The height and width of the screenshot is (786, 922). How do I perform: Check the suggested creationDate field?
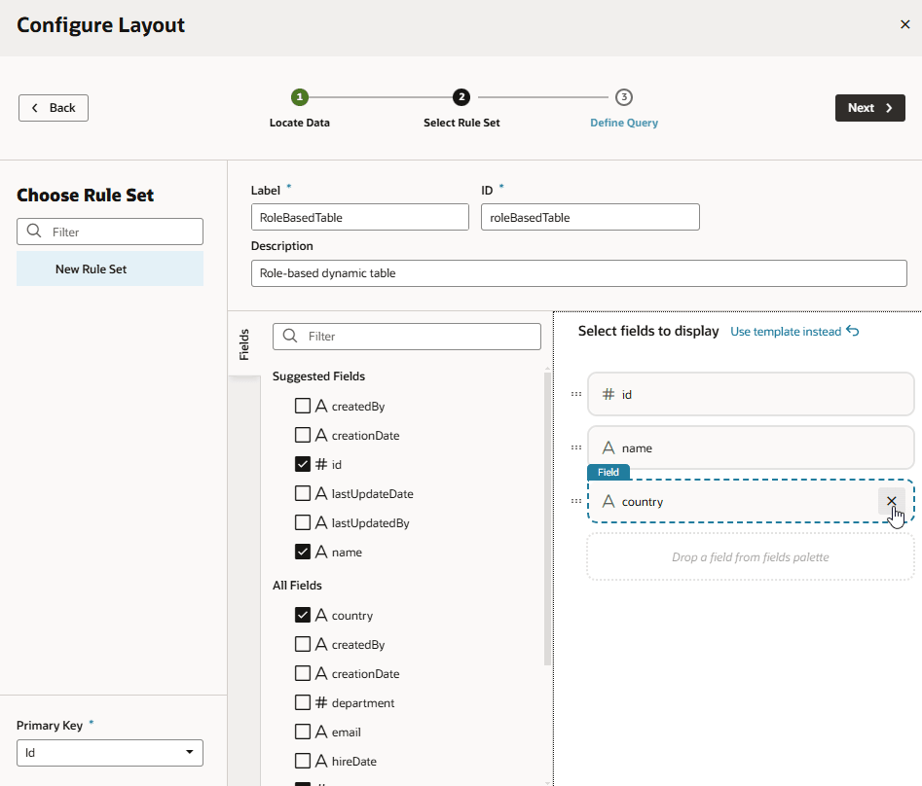pyautogui.click(x=302, y=435)
